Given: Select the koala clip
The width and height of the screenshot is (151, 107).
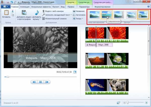Looking at the screenshot, I should point(118,85).
